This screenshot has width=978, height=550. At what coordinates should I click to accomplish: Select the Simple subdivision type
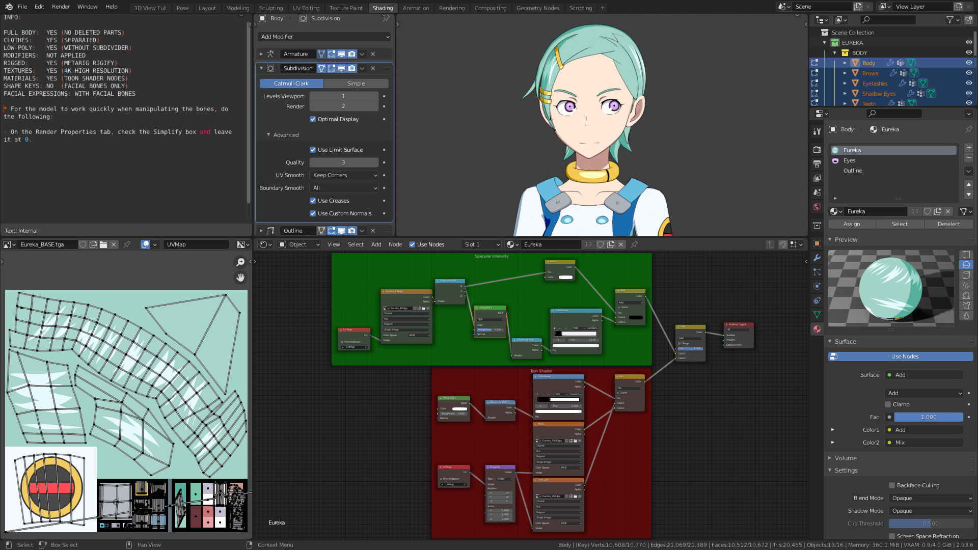click(356, 84)
